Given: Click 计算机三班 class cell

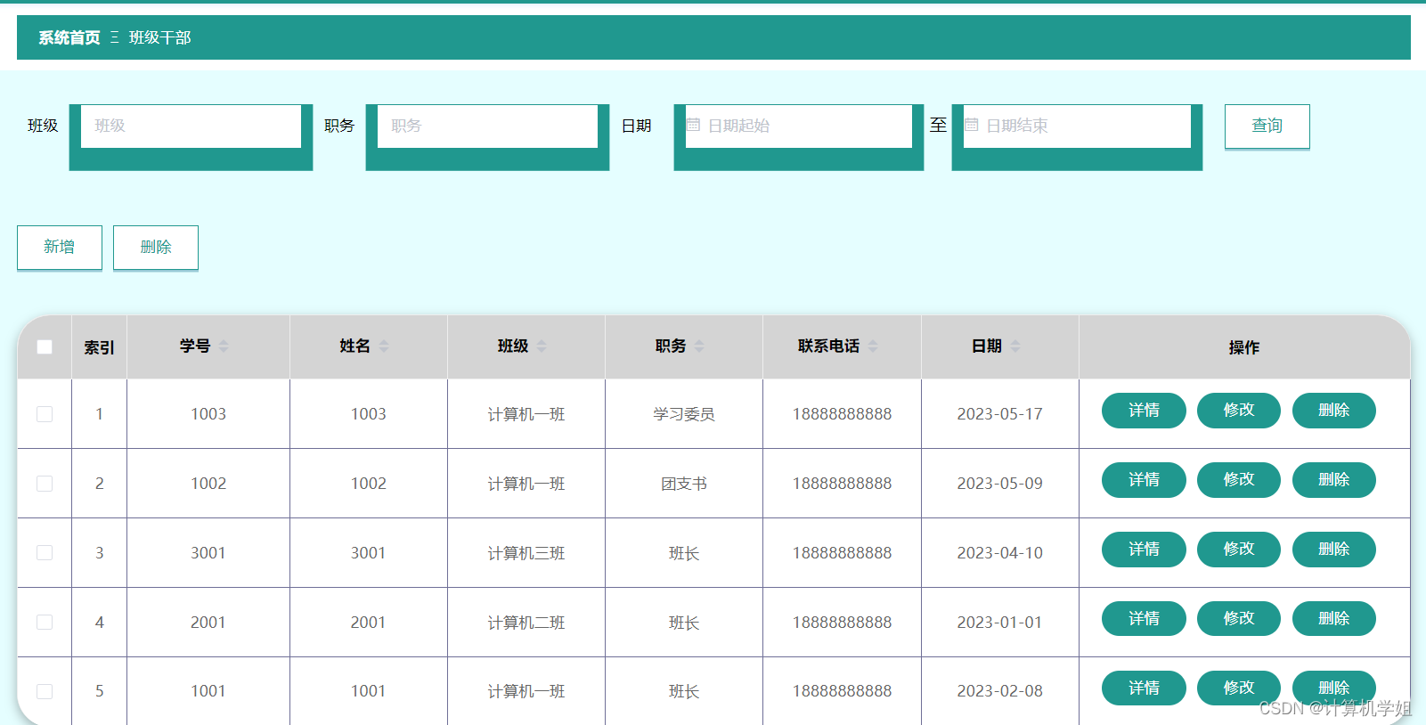Looking at the screenshot, I should coord(526,553).
